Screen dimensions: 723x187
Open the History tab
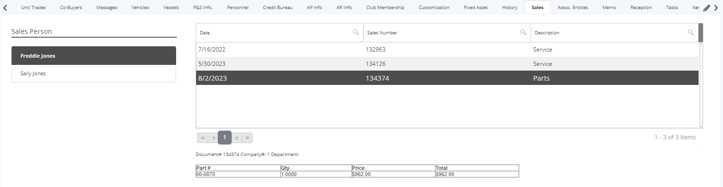click(510, 8)
